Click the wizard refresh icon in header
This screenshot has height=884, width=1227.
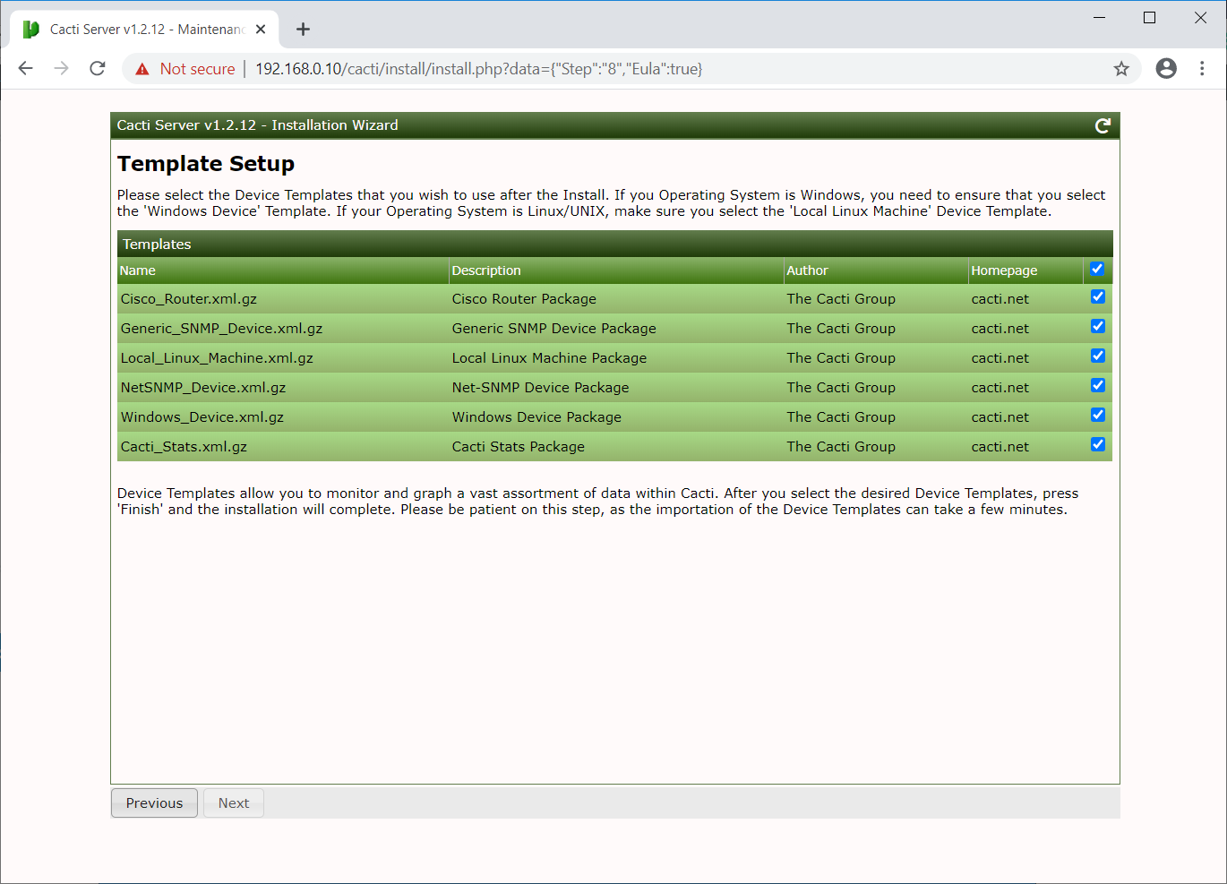pyautogui.click(x=1103, y=126)
